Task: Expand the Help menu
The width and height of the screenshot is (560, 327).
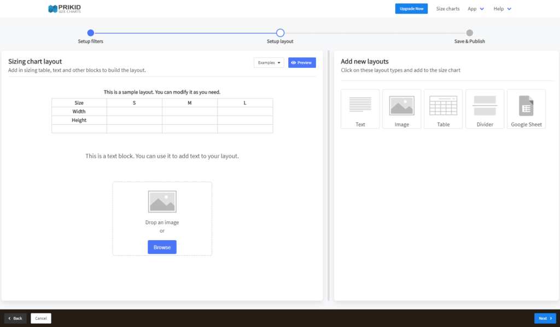Action: coord(501,8)
